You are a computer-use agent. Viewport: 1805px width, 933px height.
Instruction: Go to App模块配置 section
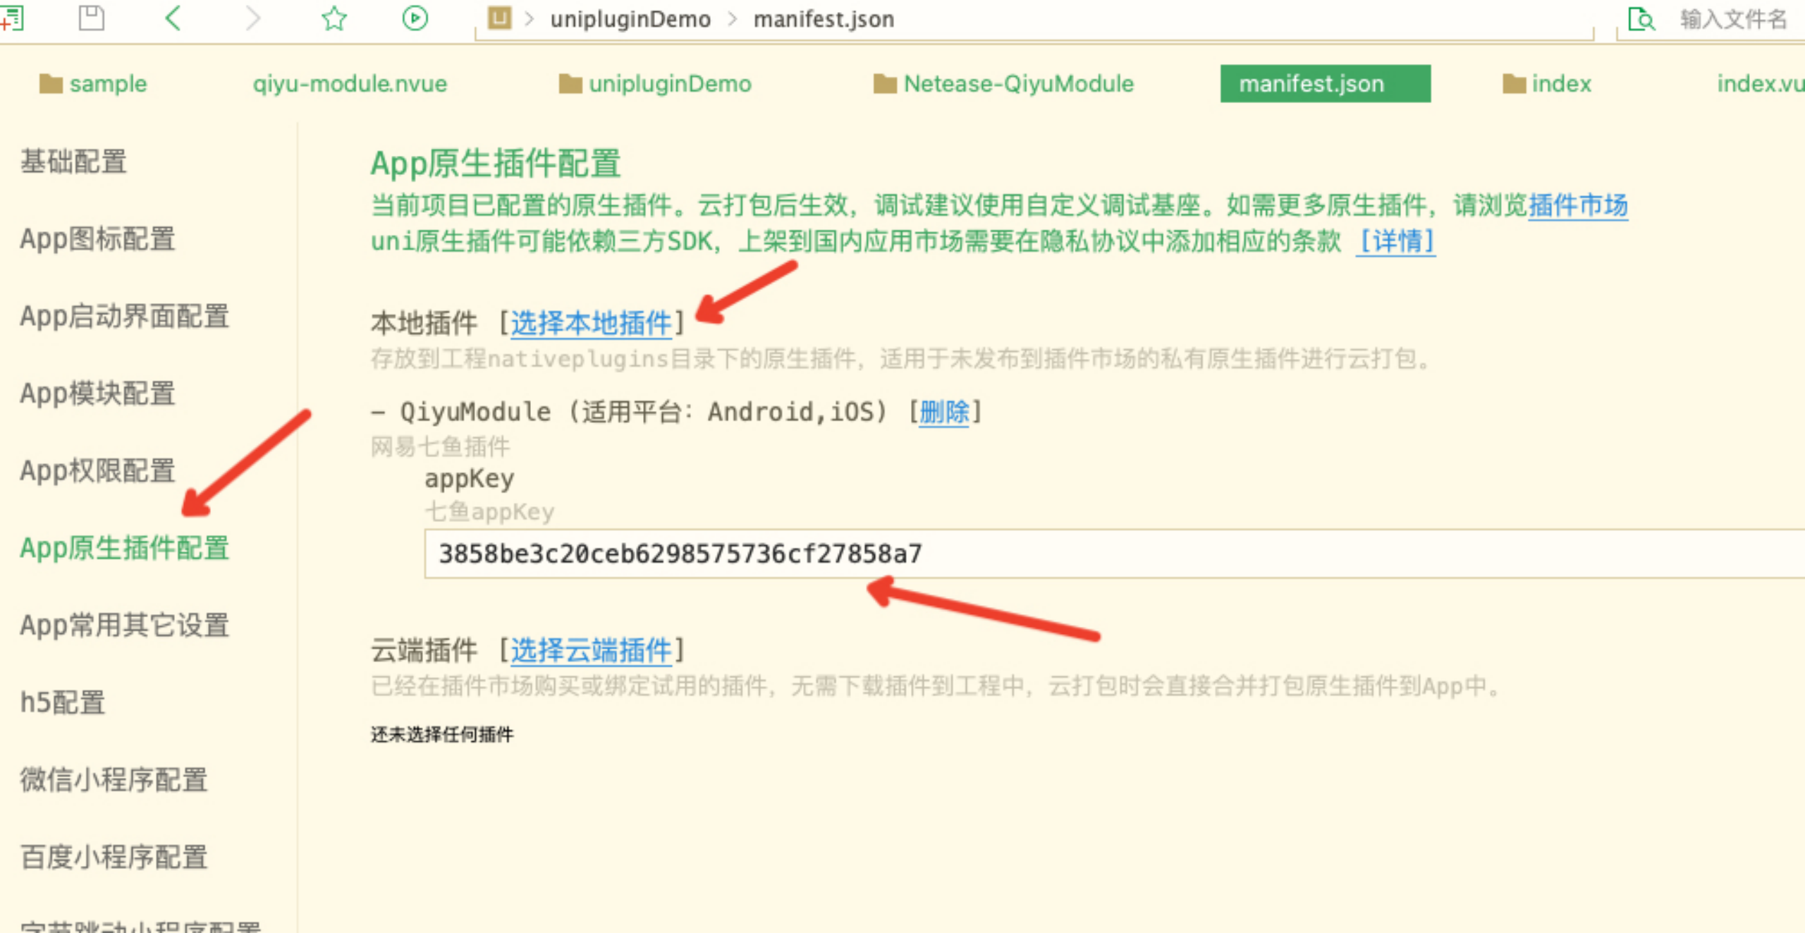coord(97,394)
